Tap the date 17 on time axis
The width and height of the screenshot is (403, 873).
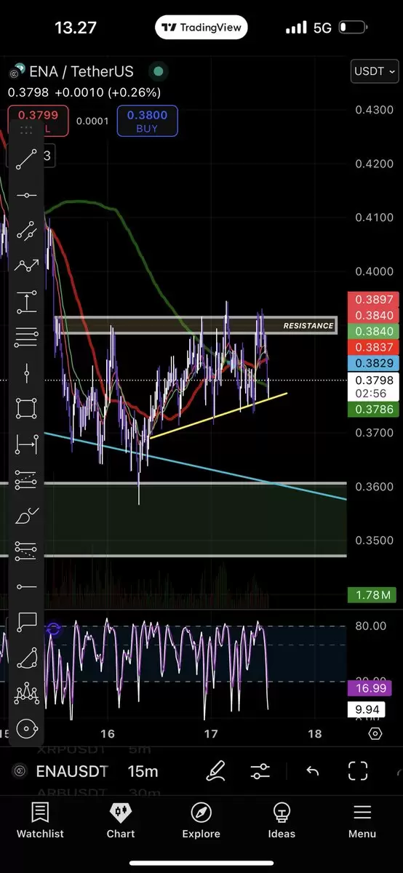211,733
